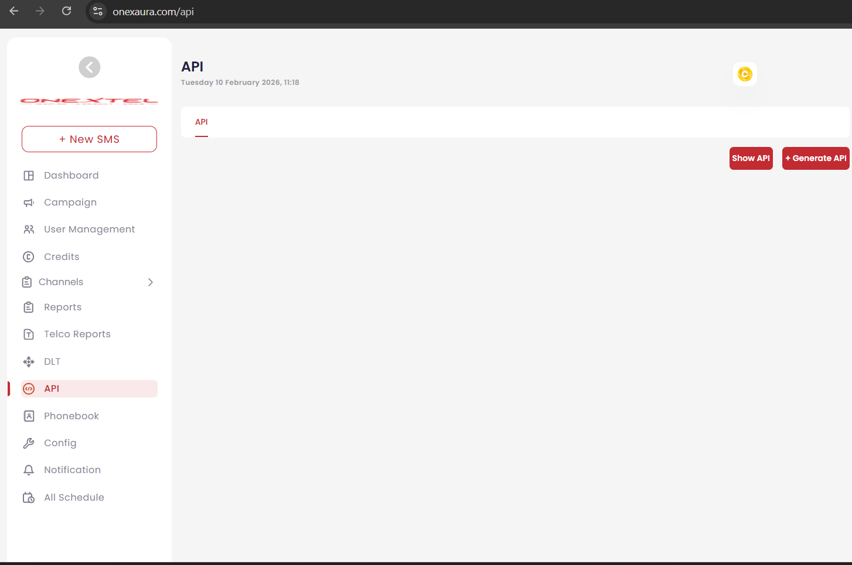Viewport: 852px width, 565px height.
Task: Click the API page heading
Action: pos(193,67)
